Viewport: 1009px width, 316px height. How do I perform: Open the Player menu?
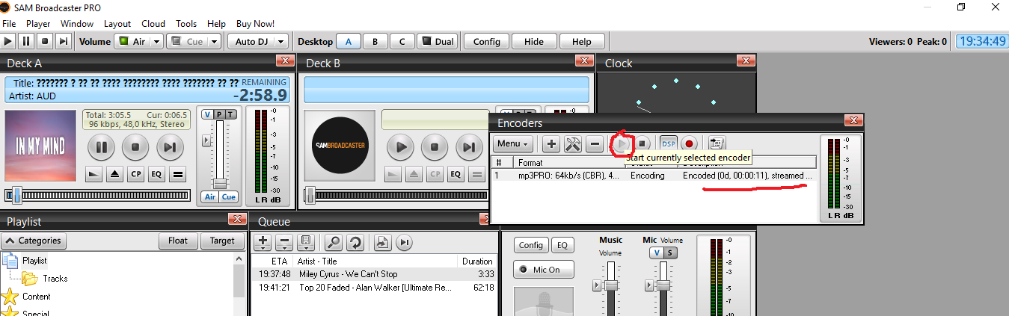38,24
